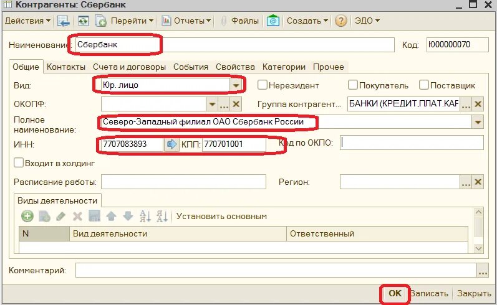
Task: Click the Группа контрагентов ellipsis button
Action: (466, 104)
